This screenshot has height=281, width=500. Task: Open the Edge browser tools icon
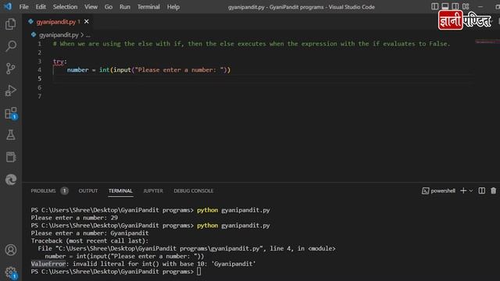[x=10, y=180]
